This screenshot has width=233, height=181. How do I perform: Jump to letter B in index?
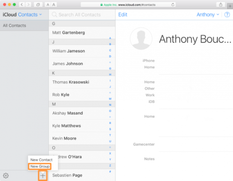110,44
